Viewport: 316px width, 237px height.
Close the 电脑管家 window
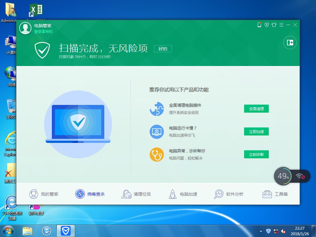tap(295, 25)
